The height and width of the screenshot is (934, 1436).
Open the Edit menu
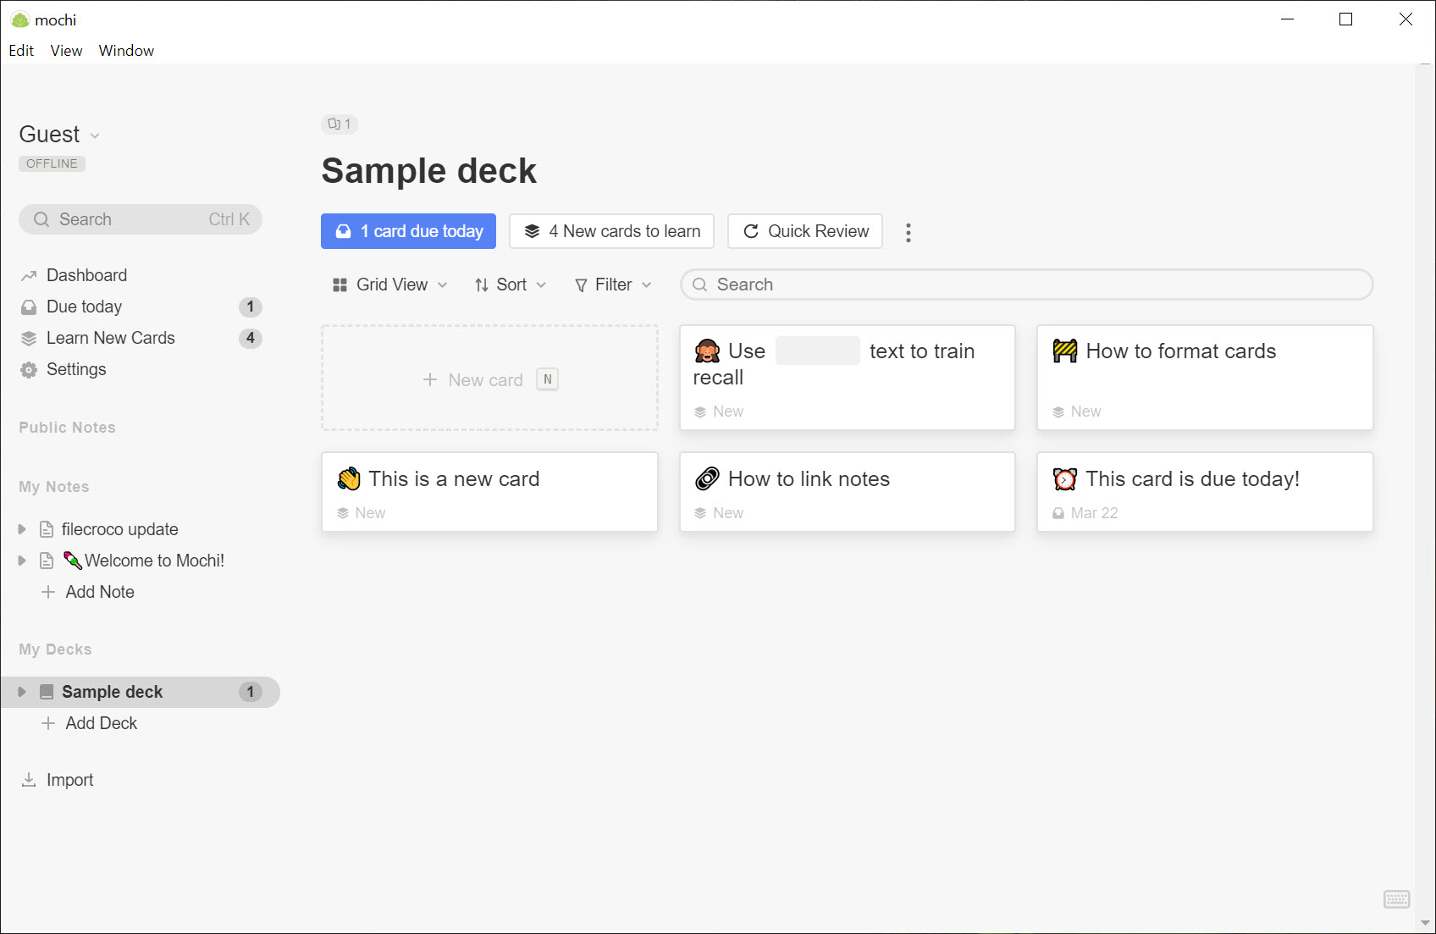click(x=21, y=51)
